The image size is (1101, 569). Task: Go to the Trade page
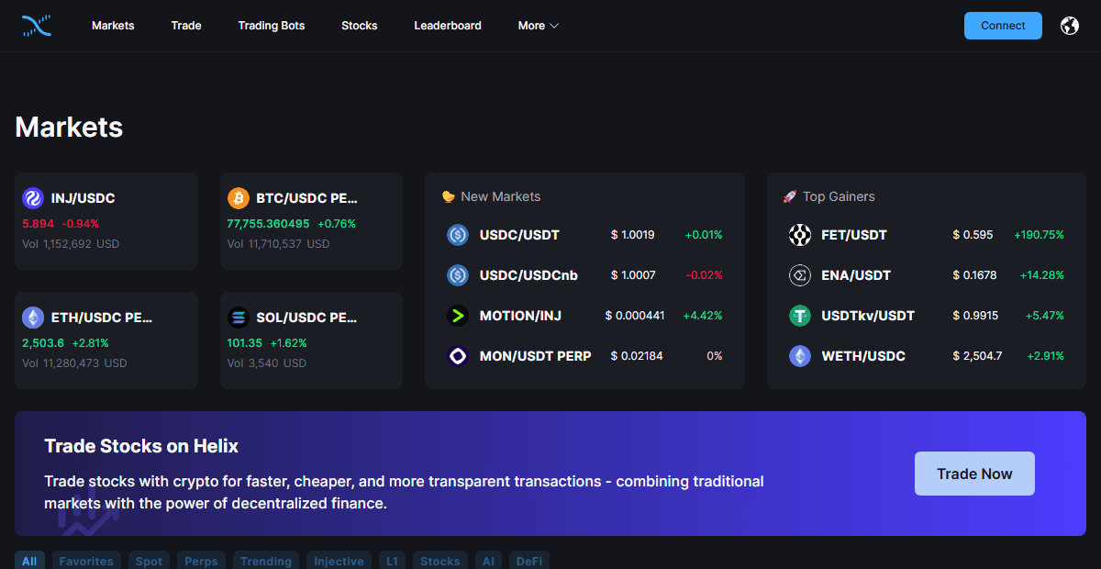point(186,26)
